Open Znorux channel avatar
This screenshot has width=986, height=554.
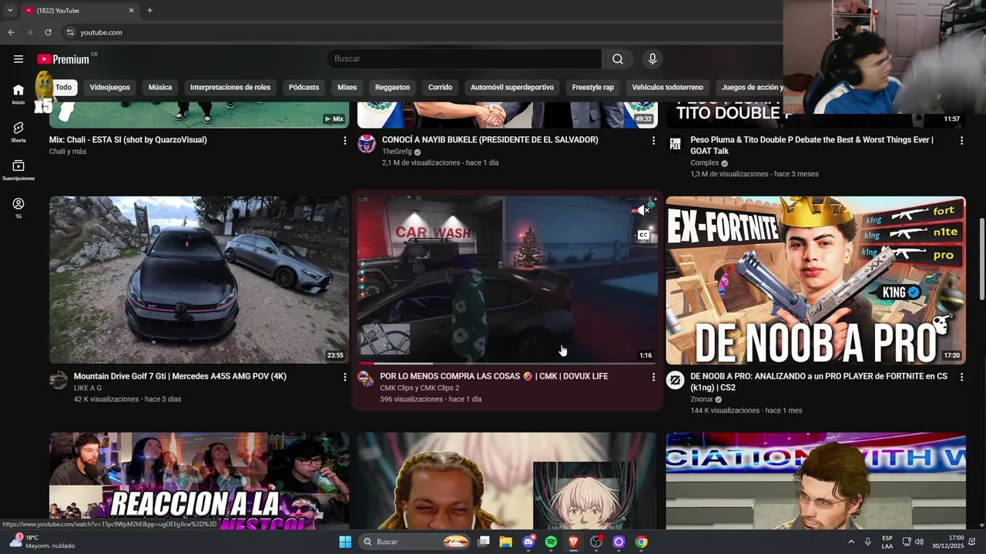pyautogui.click(x=676, y=380)
